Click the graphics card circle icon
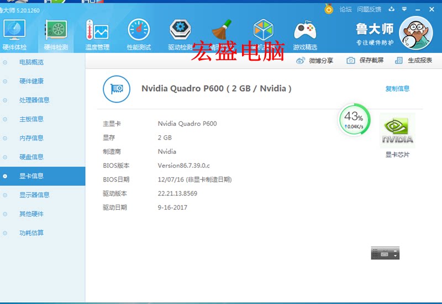 point(117,89)
